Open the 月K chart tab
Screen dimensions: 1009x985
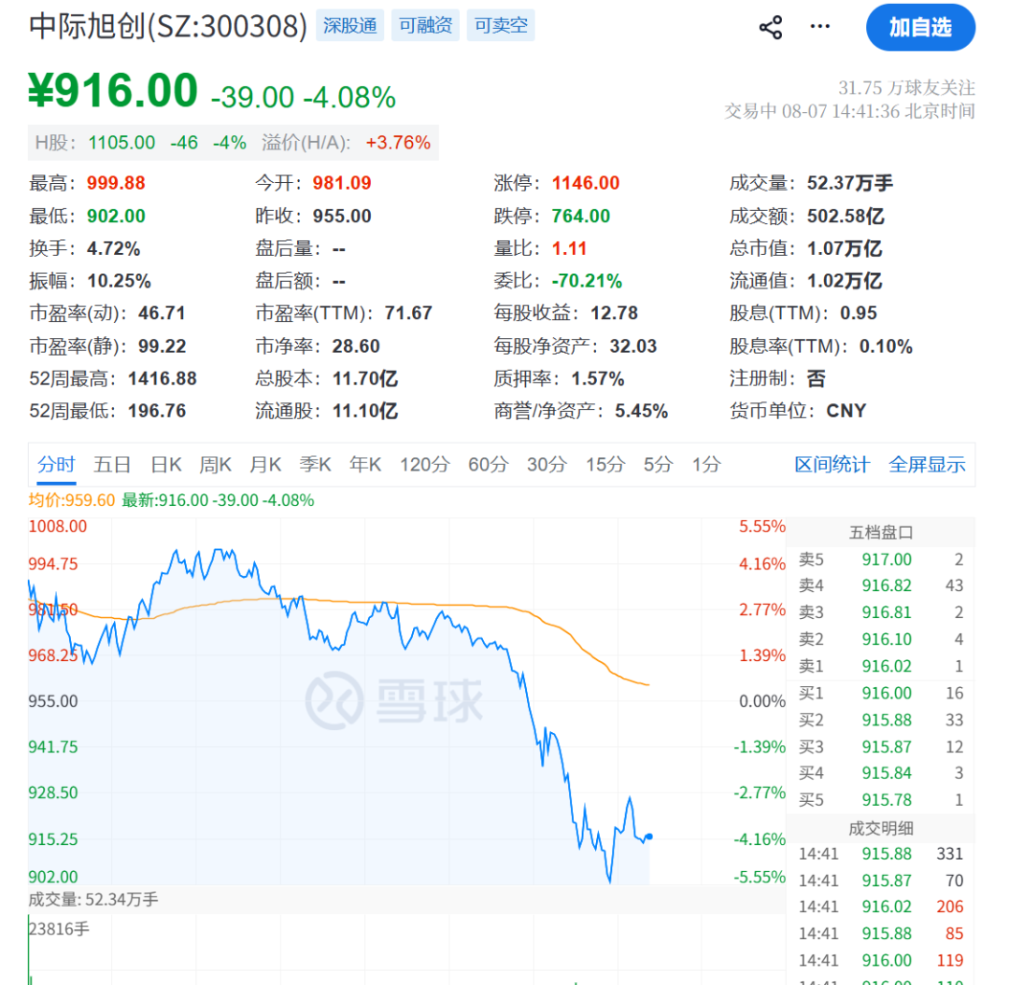pyautogui.click(x=265, y=464)
